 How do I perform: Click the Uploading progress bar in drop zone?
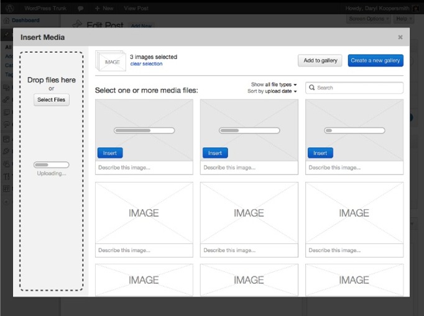coord(52,165)
